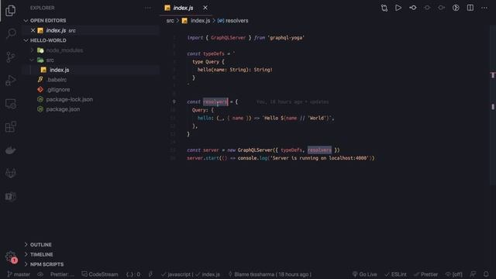Click the src breadcrumb segment
This screenshot has height=279, width=496.
(x=170, y=21)
